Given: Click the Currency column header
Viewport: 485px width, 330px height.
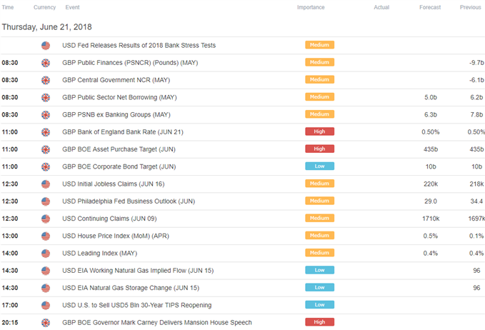Looking at the screenshot, I should [x=44, y=7].
